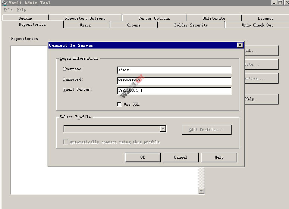The image size is (289, 209).
Task: Click the Add button behind the dialog
Action: [x=261, y=51]
